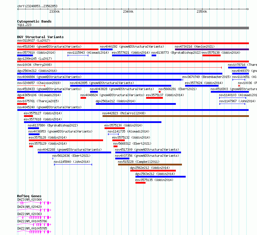Click the dgv2563e212 (Uddin2014) blue bar
Image resolution: width=257 pixels, height=235 pixels.
[161, 177]
